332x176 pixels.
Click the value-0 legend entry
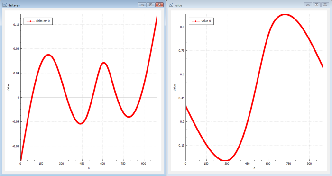tap(201, 21)
